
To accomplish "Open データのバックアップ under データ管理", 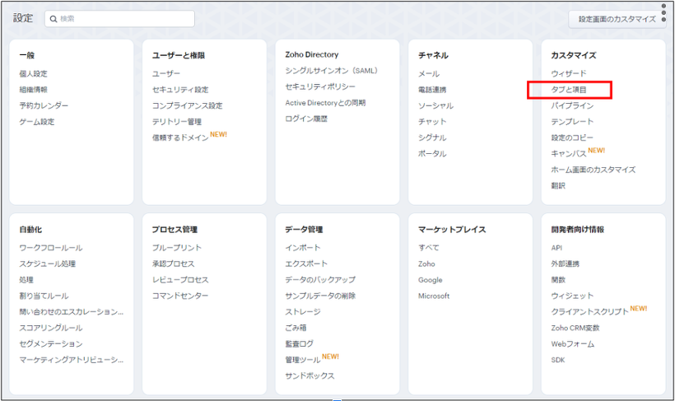I will tap(320, 280).
